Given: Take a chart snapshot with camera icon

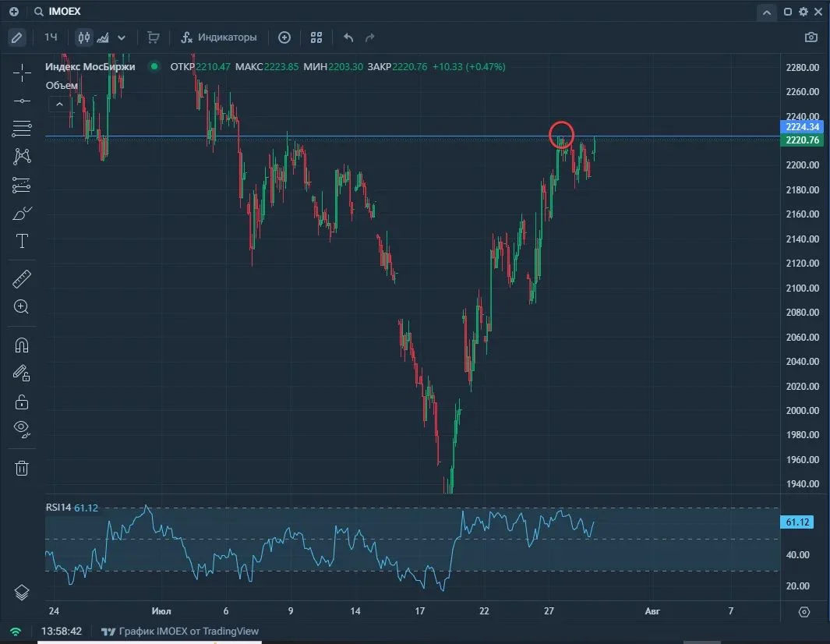Looking at the screenshot, I should click(x=811, y=37).
